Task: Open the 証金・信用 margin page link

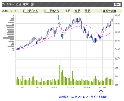Action: pos(109,11)
